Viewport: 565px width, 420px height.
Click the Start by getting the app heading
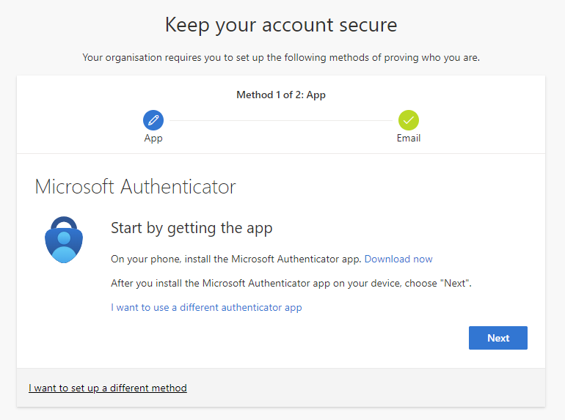point(192,228)
